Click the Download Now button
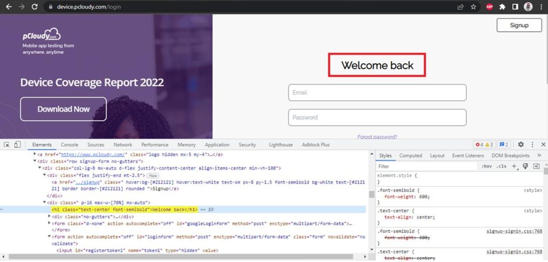Viewport: 548px width, 262px height. [x=63, y=109]
